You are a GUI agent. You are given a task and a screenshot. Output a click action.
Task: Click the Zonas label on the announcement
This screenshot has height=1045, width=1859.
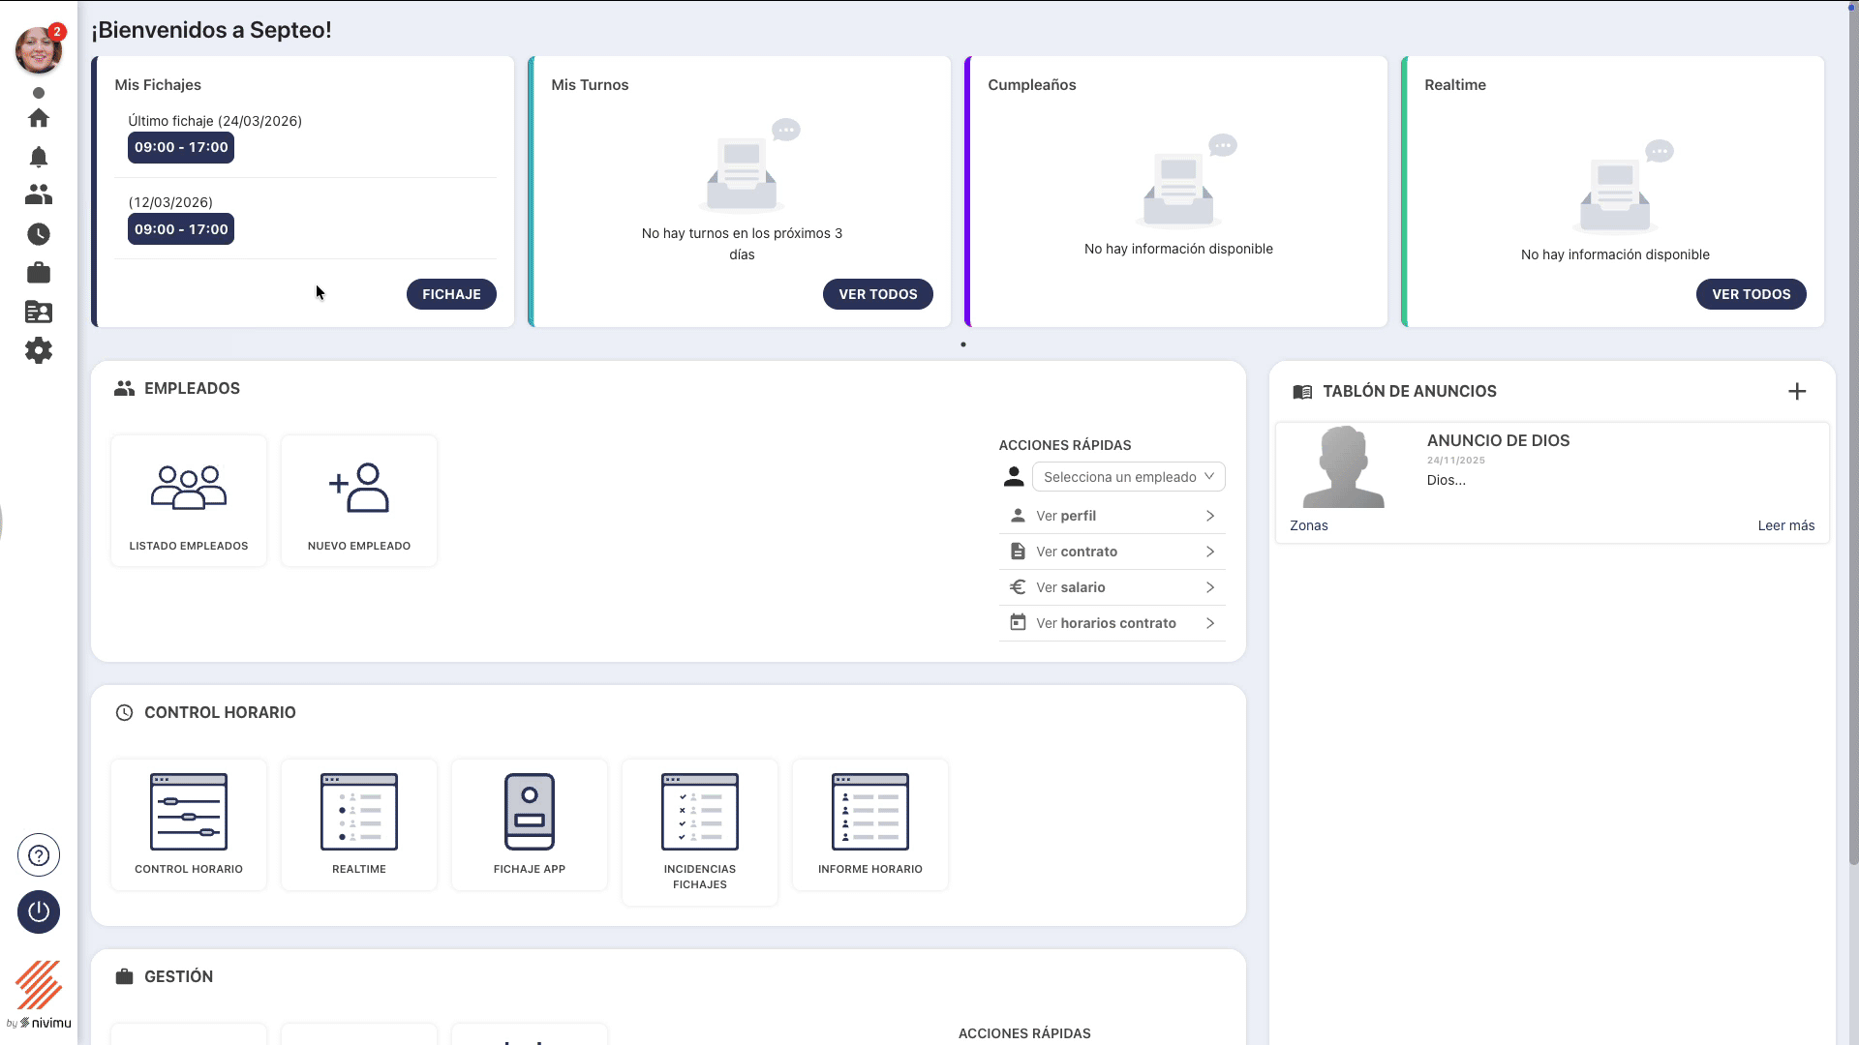[x=1309, y=525]
